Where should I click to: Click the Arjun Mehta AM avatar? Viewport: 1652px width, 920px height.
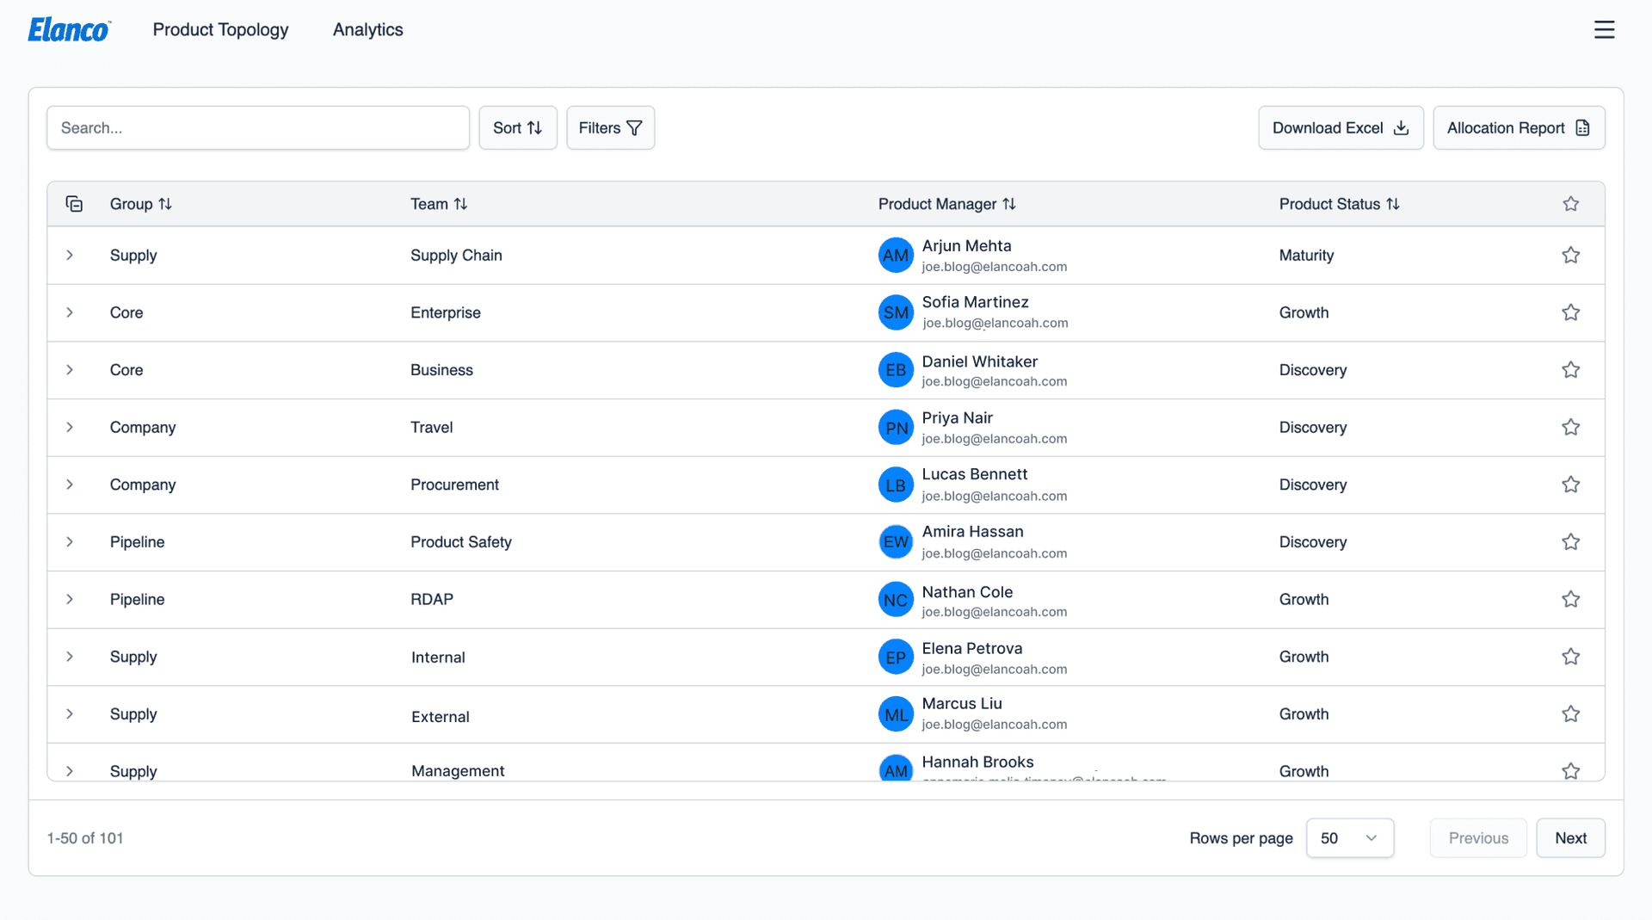click(895, 256)
